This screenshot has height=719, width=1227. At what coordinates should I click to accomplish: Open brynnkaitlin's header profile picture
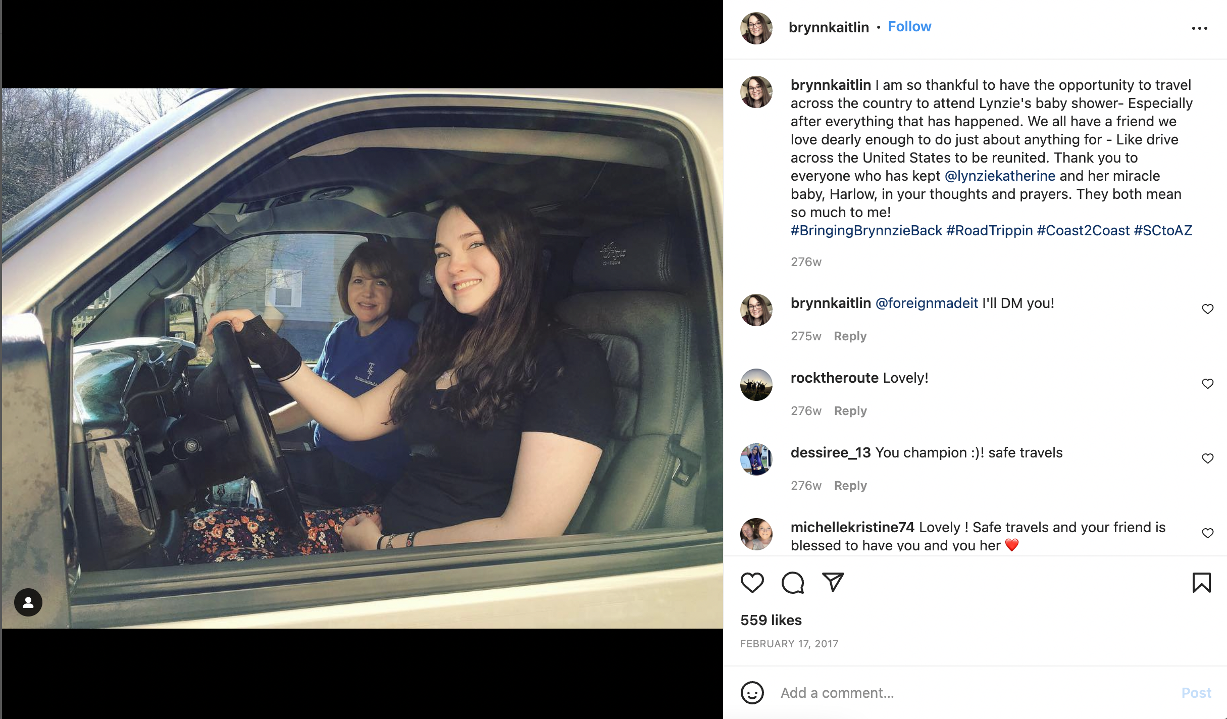click(756, 28)
